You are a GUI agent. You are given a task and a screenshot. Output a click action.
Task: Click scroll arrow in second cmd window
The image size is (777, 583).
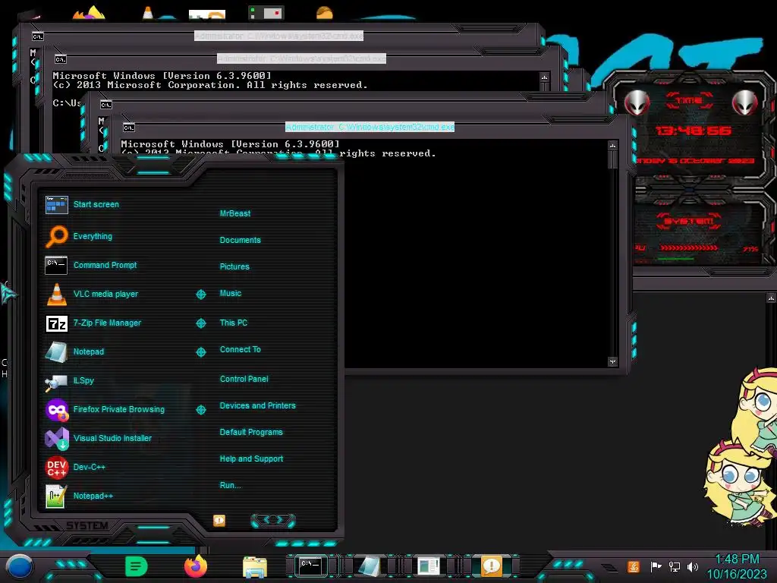(545, 77)
